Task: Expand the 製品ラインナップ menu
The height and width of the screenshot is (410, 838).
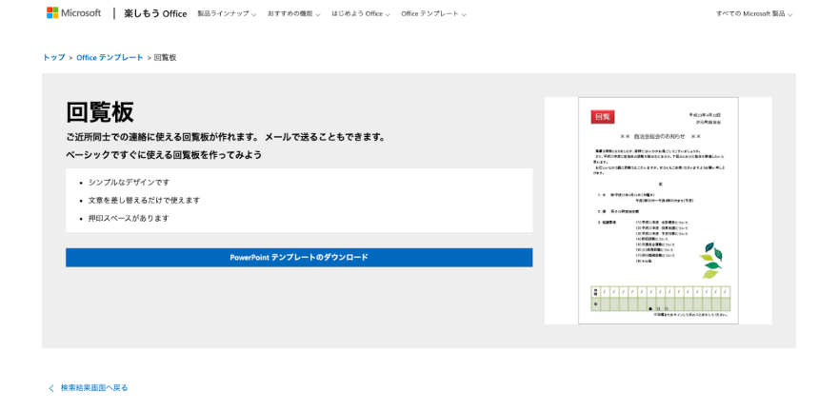Action: 226,14
